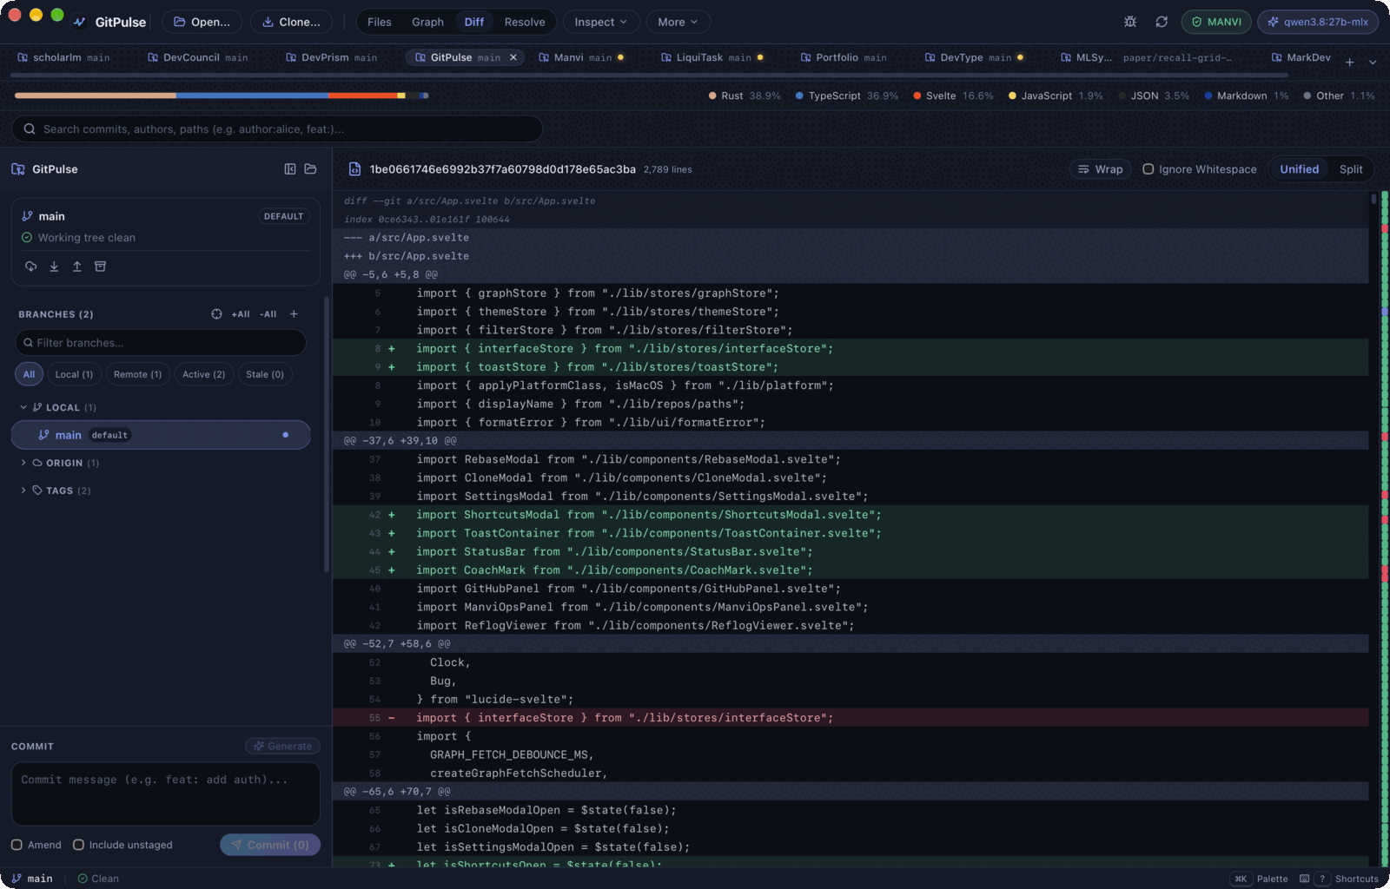Filter branches by Stale (0)

(x=264, y=374)
